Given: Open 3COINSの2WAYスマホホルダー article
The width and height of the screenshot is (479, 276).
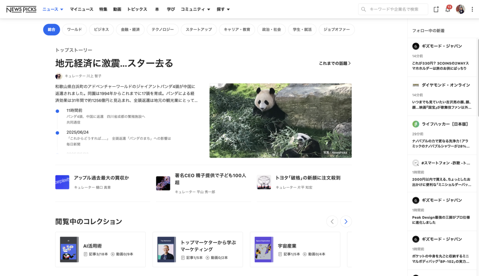Looking at the screenshot, I should click(x=441, y=66).
